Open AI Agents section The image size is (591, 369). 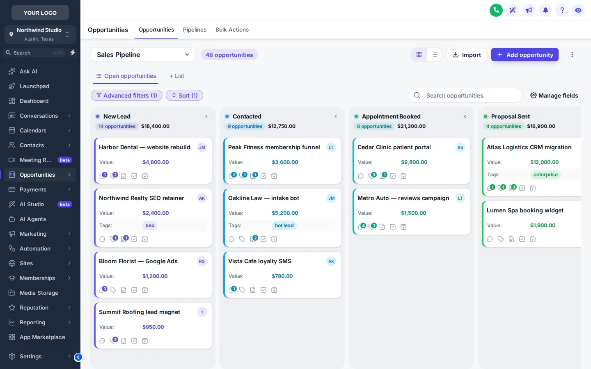(x=40, y=219)
